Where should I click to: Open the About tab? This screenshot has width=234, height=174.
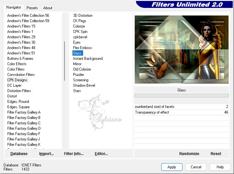point(48,8)
